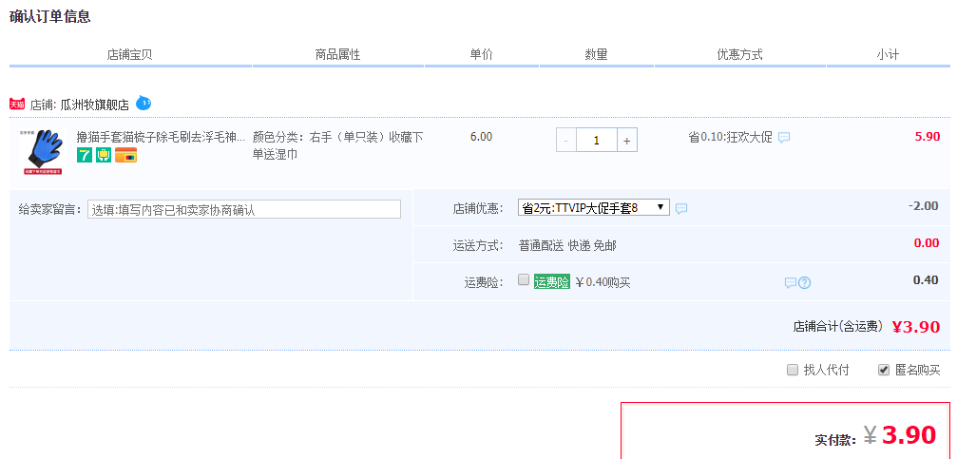The image size is (957, 459).
Task: Uncheck the 匿名购买 checkbox
Action: point(883,370)
